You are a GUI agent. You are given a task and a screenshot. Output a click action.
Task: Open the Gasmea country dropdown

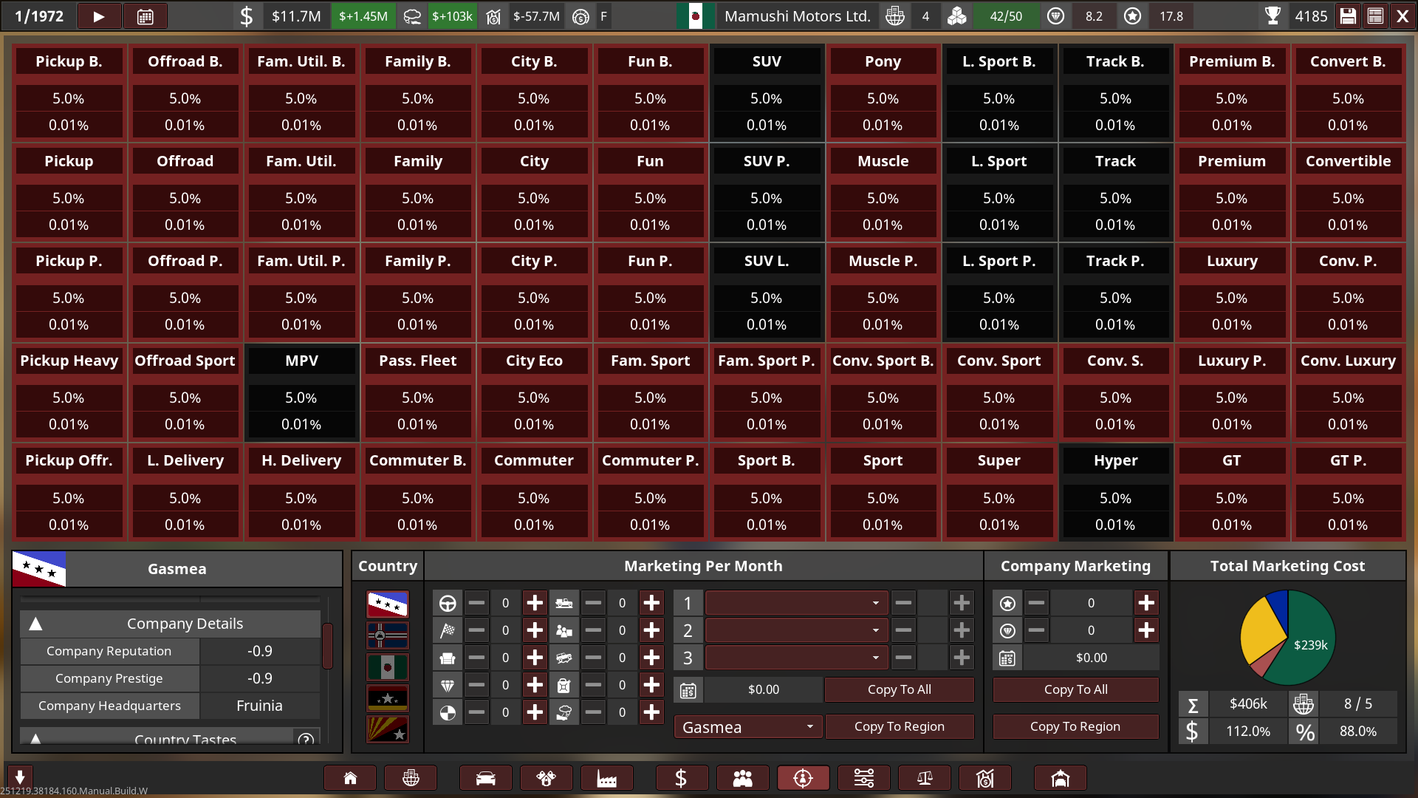747,727
